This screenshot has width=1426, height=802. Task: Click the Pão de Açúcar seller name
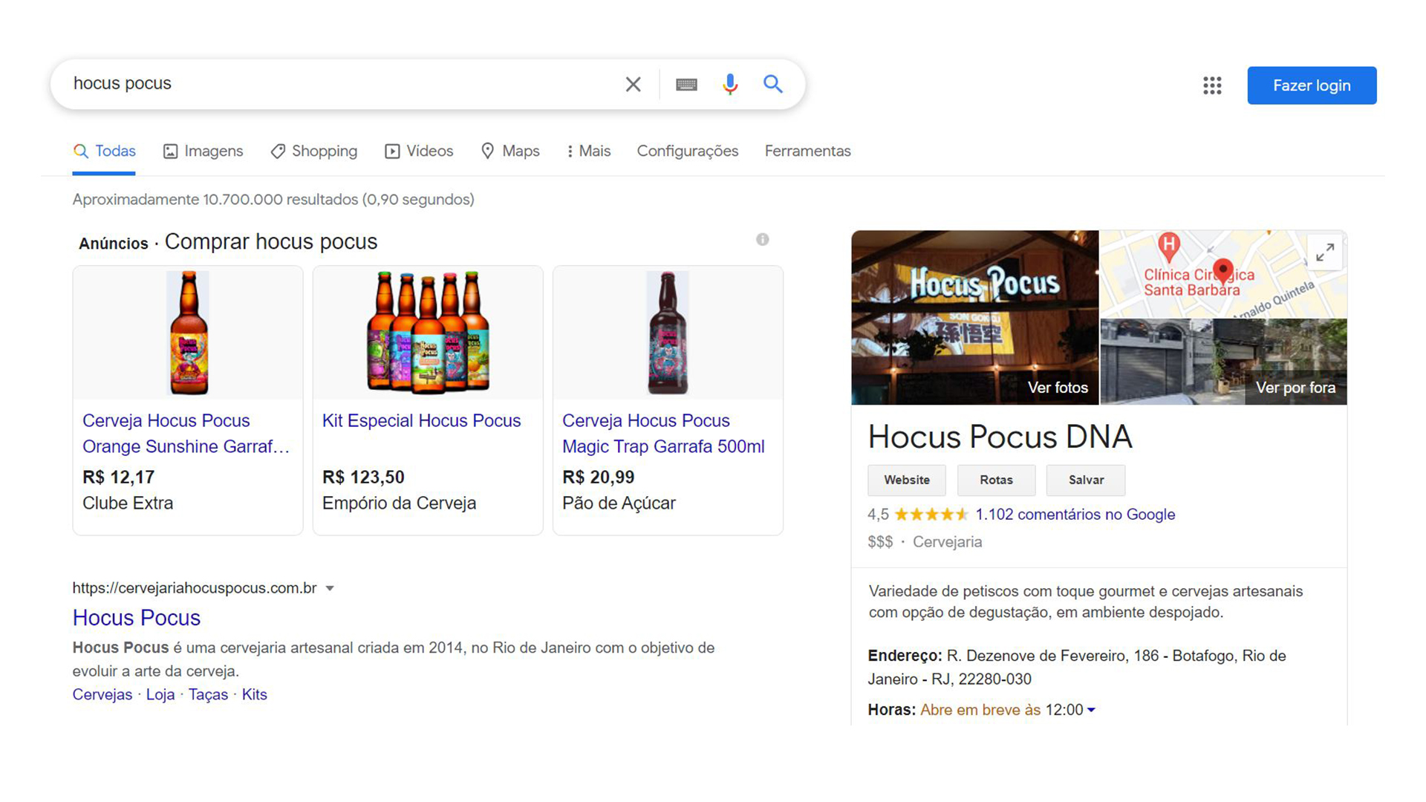coord(619,503)
